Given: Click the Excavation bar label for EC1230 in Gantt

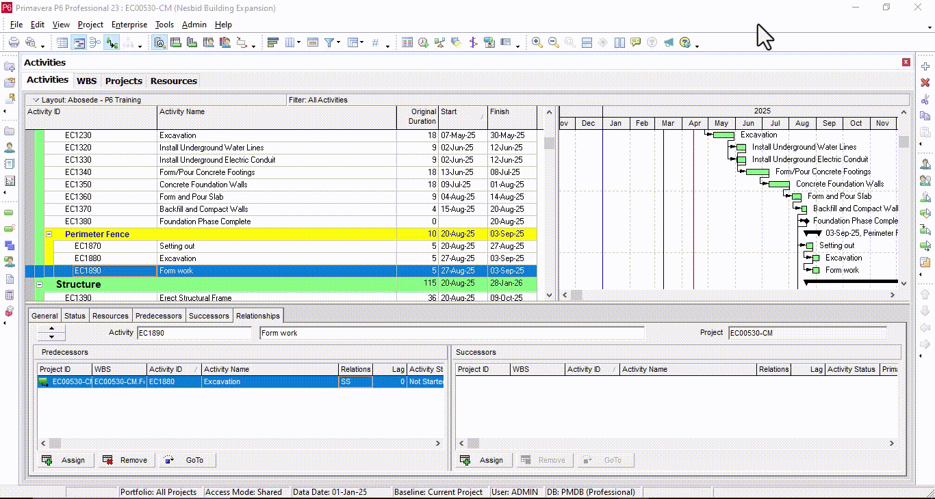Looking at the screenshot, I should pos(758,135).
